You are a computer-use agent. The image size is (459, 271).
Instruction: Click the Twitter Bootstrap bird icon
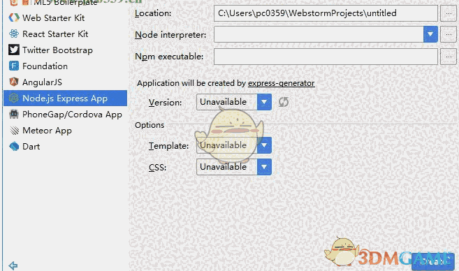point(14,50)
